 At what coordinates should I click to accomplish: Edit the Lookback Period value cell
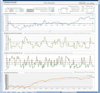pyautogui.click(x=52, y=8)
